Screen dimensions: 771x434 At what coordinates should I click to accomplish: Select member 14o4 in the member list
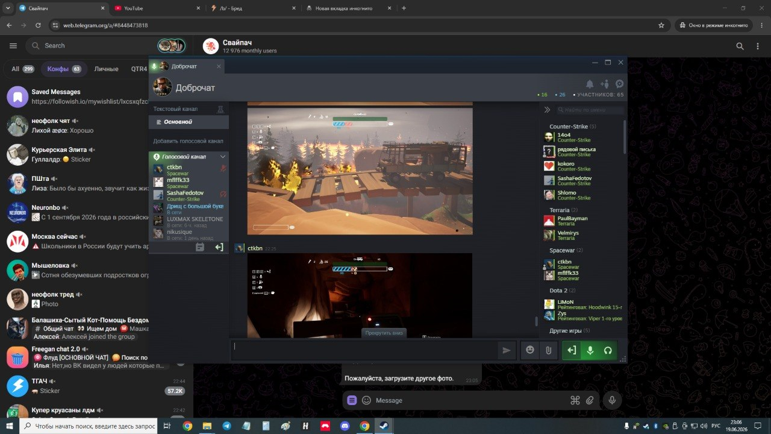(x=582, y=137)
